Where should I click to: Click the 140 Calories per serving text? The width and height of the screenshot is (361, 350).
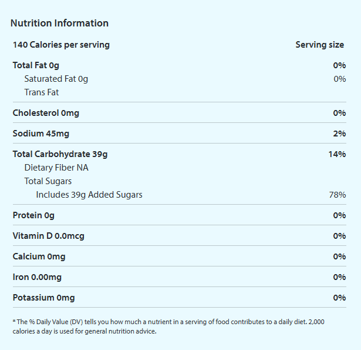[x=61, y=45]
